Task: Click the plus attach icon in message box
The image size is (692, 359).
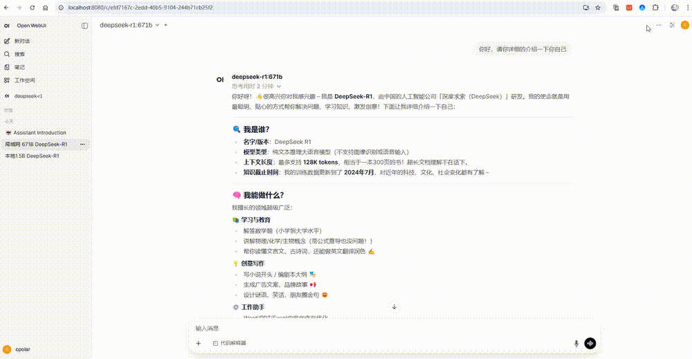Action: (199, 343)
